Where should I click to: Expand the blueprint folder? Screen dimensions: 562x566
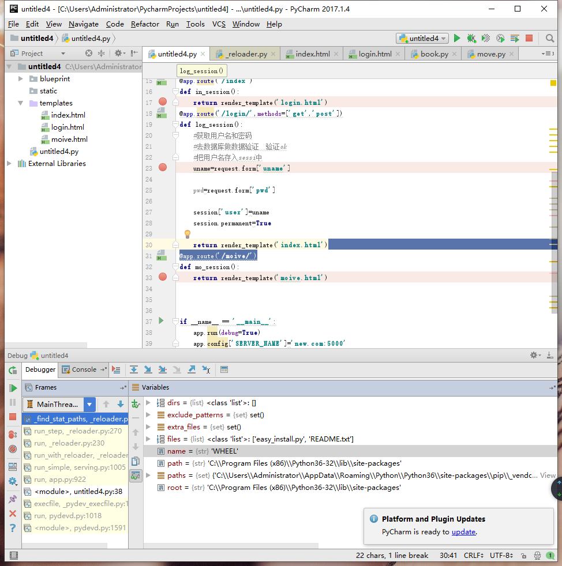coord(21,79)
